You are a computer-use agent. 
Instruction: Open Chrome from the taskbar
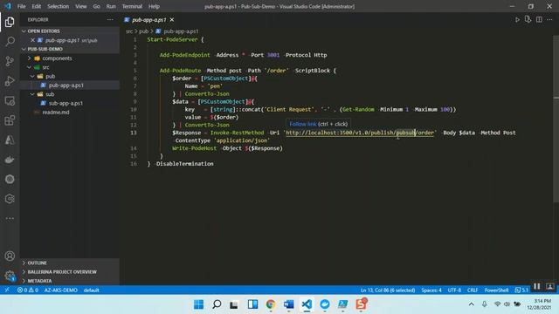[x=271, y=304]
